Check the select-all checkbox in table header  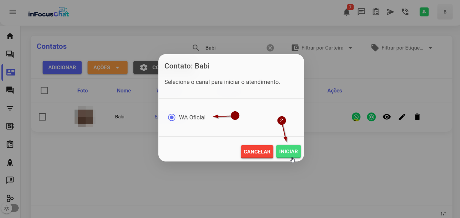coord(44,91)
